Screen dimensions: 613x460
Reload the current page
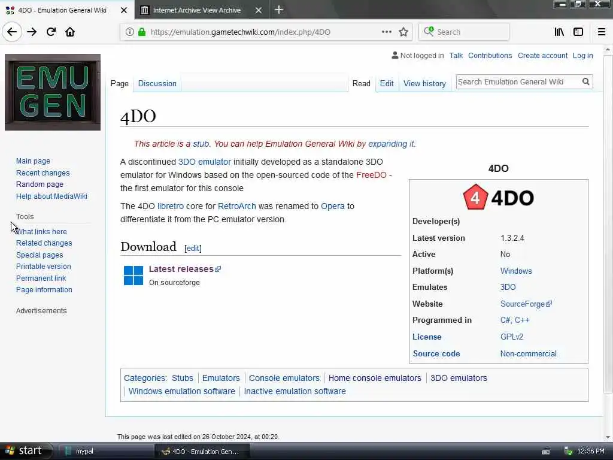(51, 32)
